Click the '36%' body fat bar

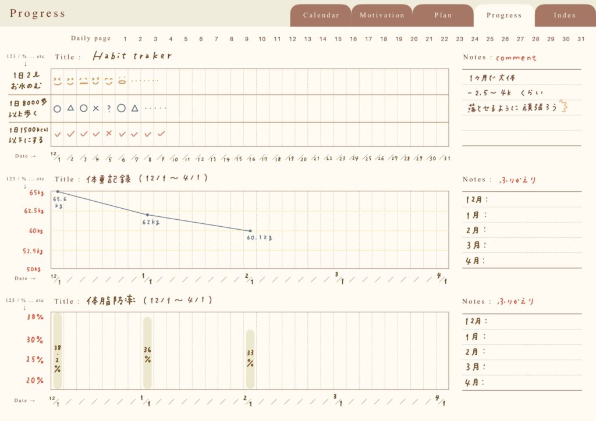(x=147, y=352)
